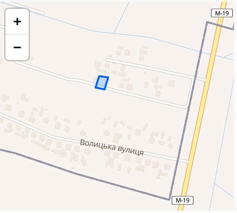
Task: Click the Волицька вулиця street label
Action: pos(112,147)
